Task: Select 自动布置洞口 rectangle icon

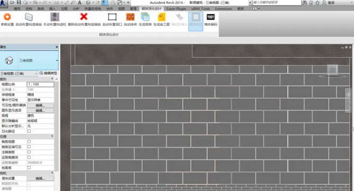Action: pos(112,17)
